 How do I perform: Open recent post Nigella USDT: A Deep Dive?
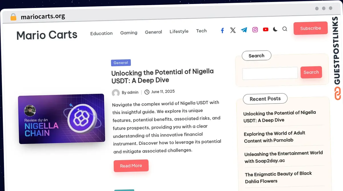(x=280, y=116)
